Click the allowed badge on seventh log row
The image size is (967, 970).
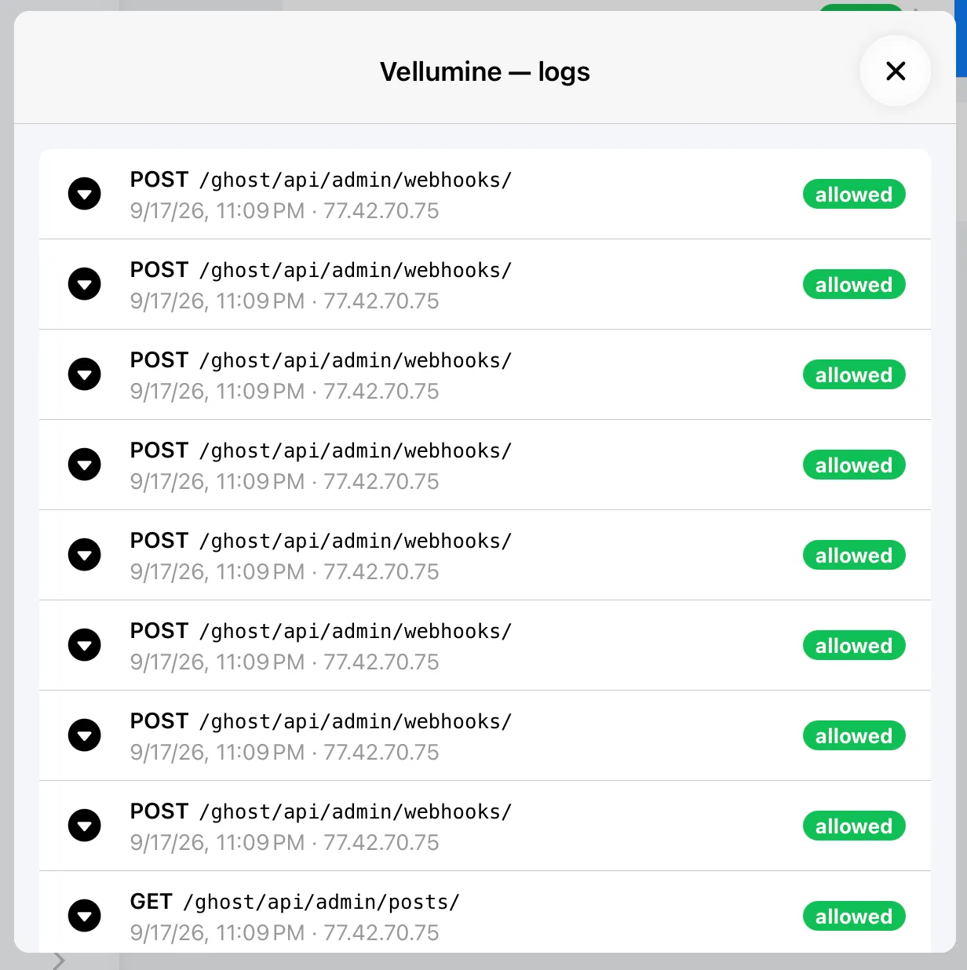click(854, 735)
